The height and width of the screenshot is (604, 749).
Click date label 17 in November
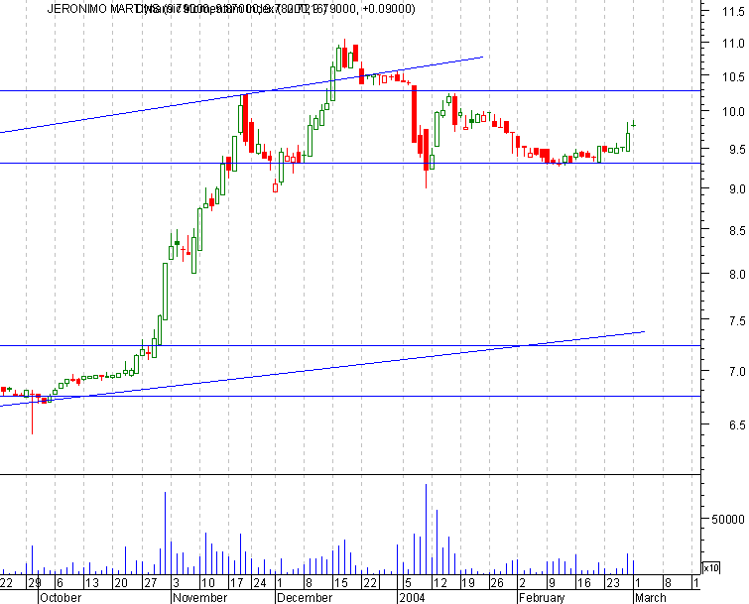[x=237, y=583]
